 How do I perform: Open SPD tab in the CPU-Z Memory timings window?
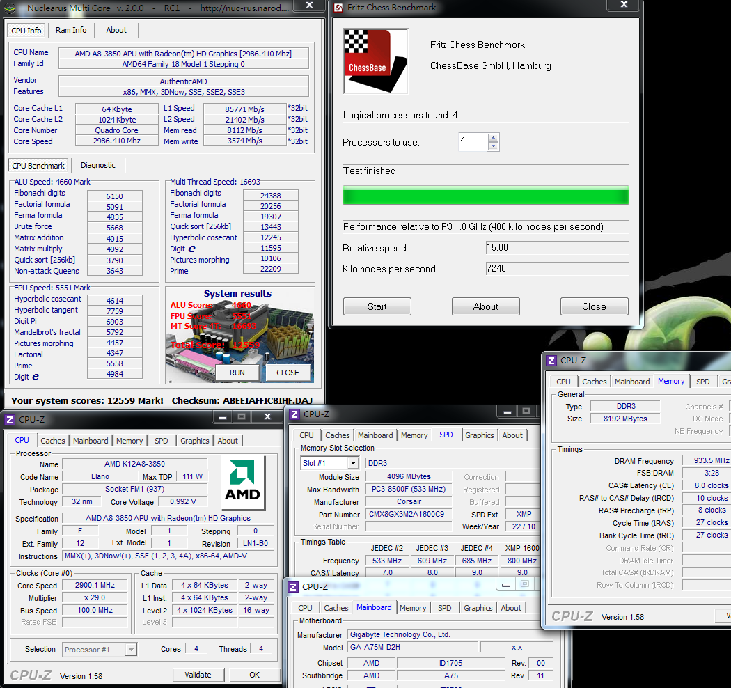point(703,382)
